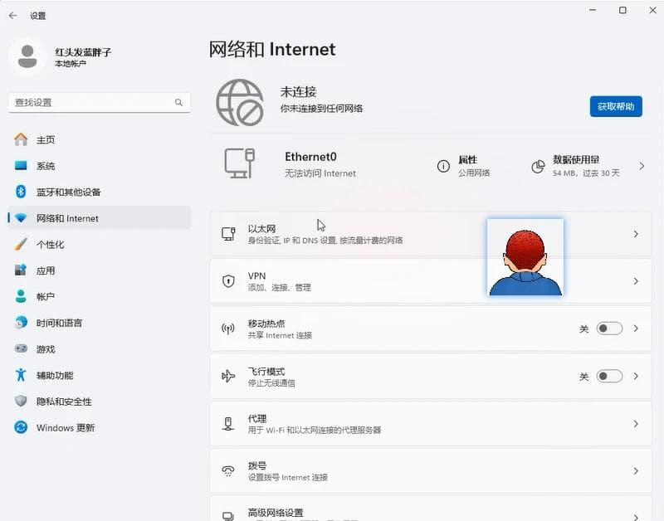Click the Gaming (游戏) controller icon

(x=21, y=348)
